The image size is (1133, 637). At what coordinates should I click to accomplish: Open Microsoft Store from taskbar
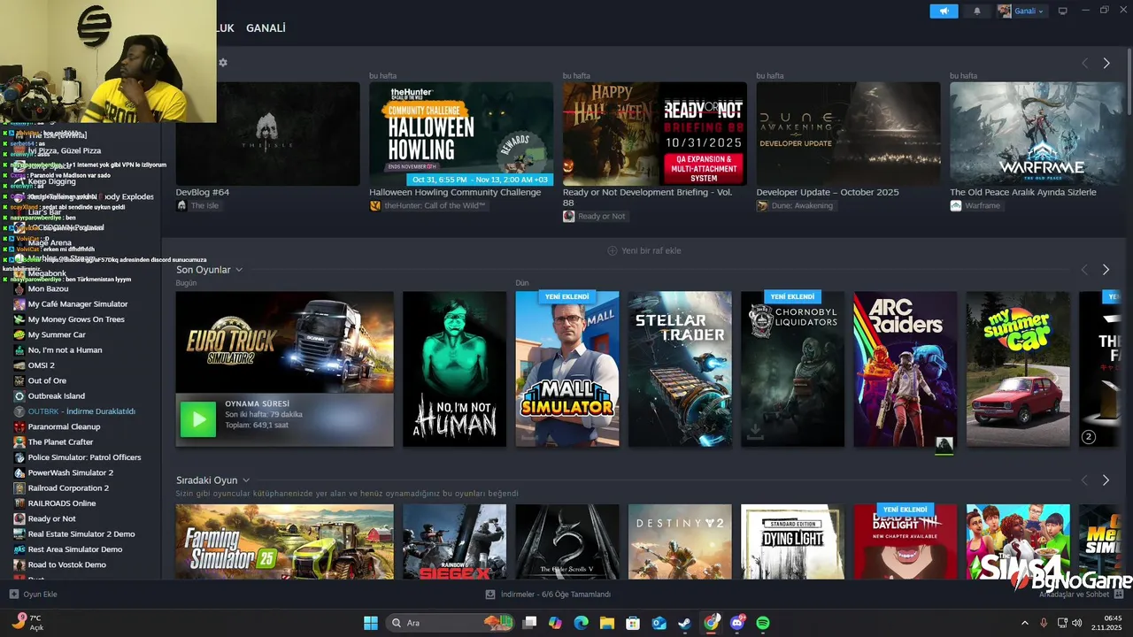click(633, 623)
